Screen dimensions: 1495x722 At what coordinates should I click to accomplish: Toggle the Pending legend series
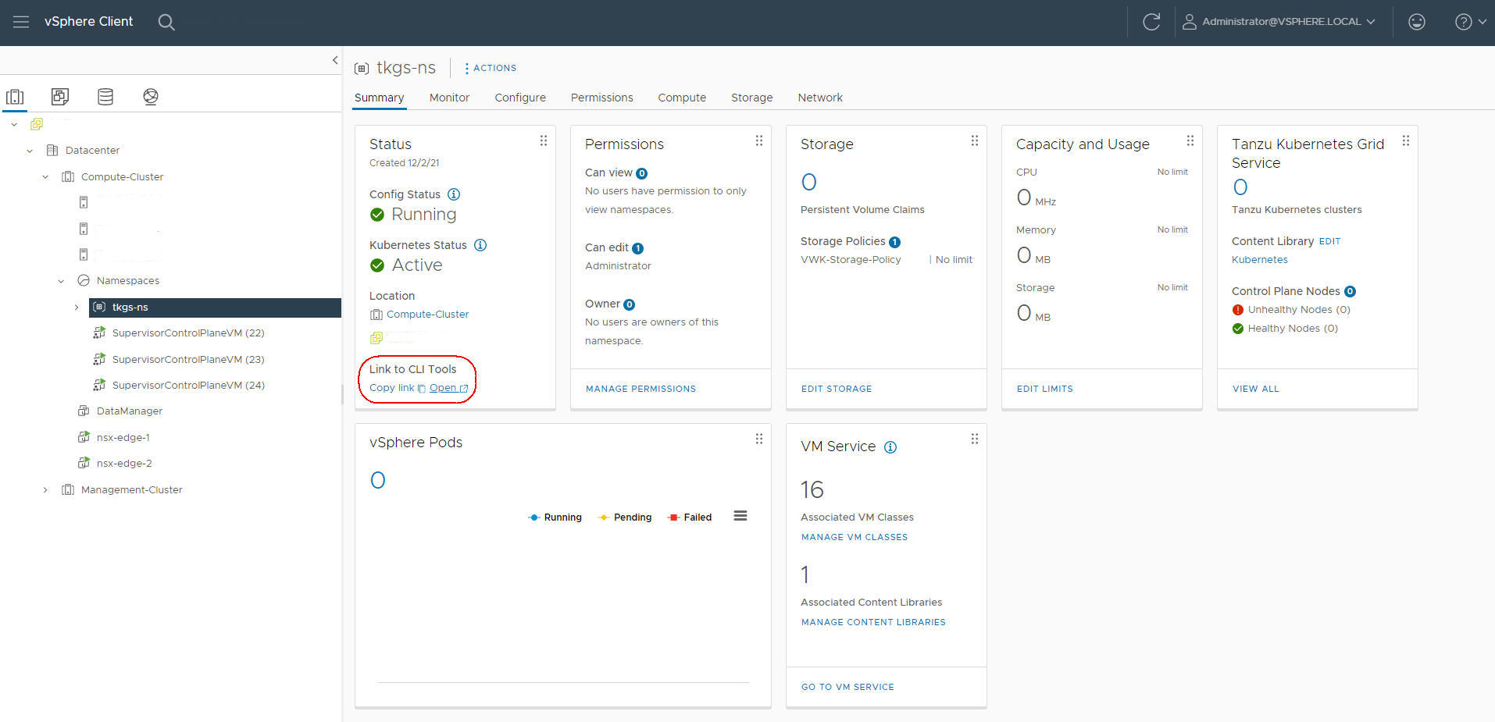(x=625, y=517)
